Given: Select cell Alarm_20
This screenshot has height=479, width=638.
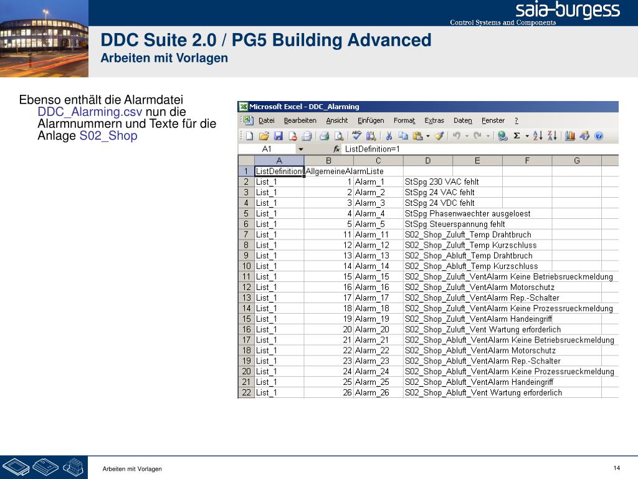Looking at the screenshot, I should [378, 329].
